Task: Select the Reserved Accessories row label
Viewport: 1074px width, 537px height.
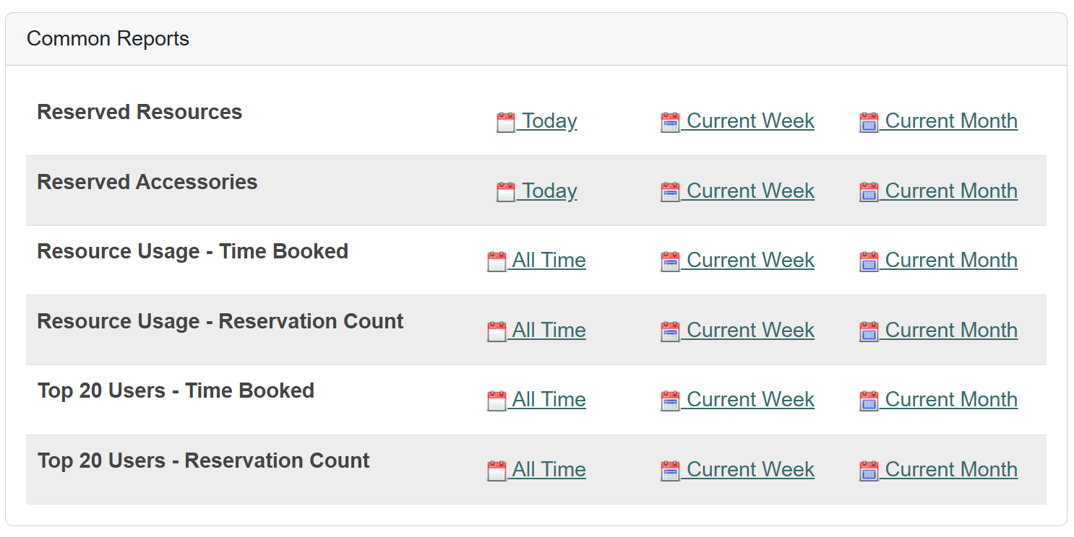Action: (147, 182)
